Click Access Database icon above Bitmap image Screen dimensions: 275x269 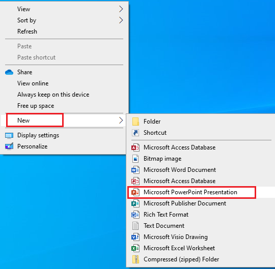click(135, 147)
